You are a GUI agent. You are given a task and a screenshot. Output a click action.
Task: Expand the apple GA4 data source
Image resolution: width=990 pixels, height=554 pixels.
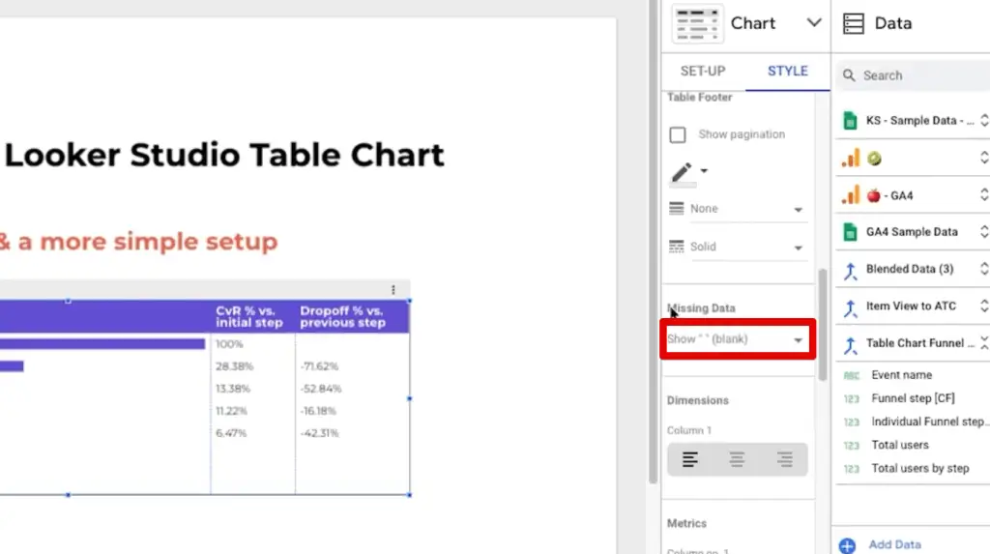pos(983,195)
